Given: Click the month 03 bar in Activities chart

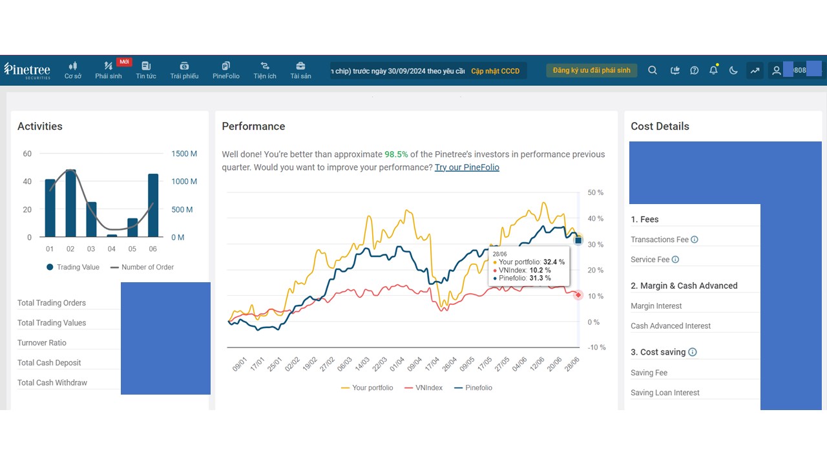Looking at the screenshot, I should click(91, 220).
